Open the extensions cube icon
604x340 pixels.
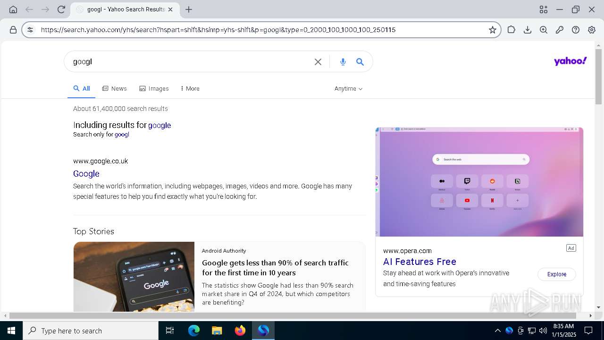[x=512, y=30]
